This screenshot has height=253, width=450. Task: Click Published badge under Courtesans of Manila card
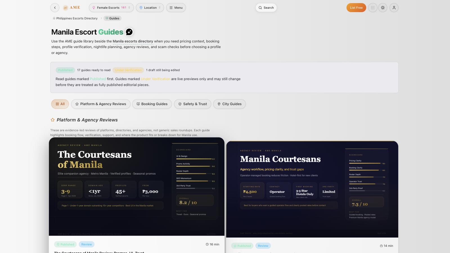tap(65, 244)
